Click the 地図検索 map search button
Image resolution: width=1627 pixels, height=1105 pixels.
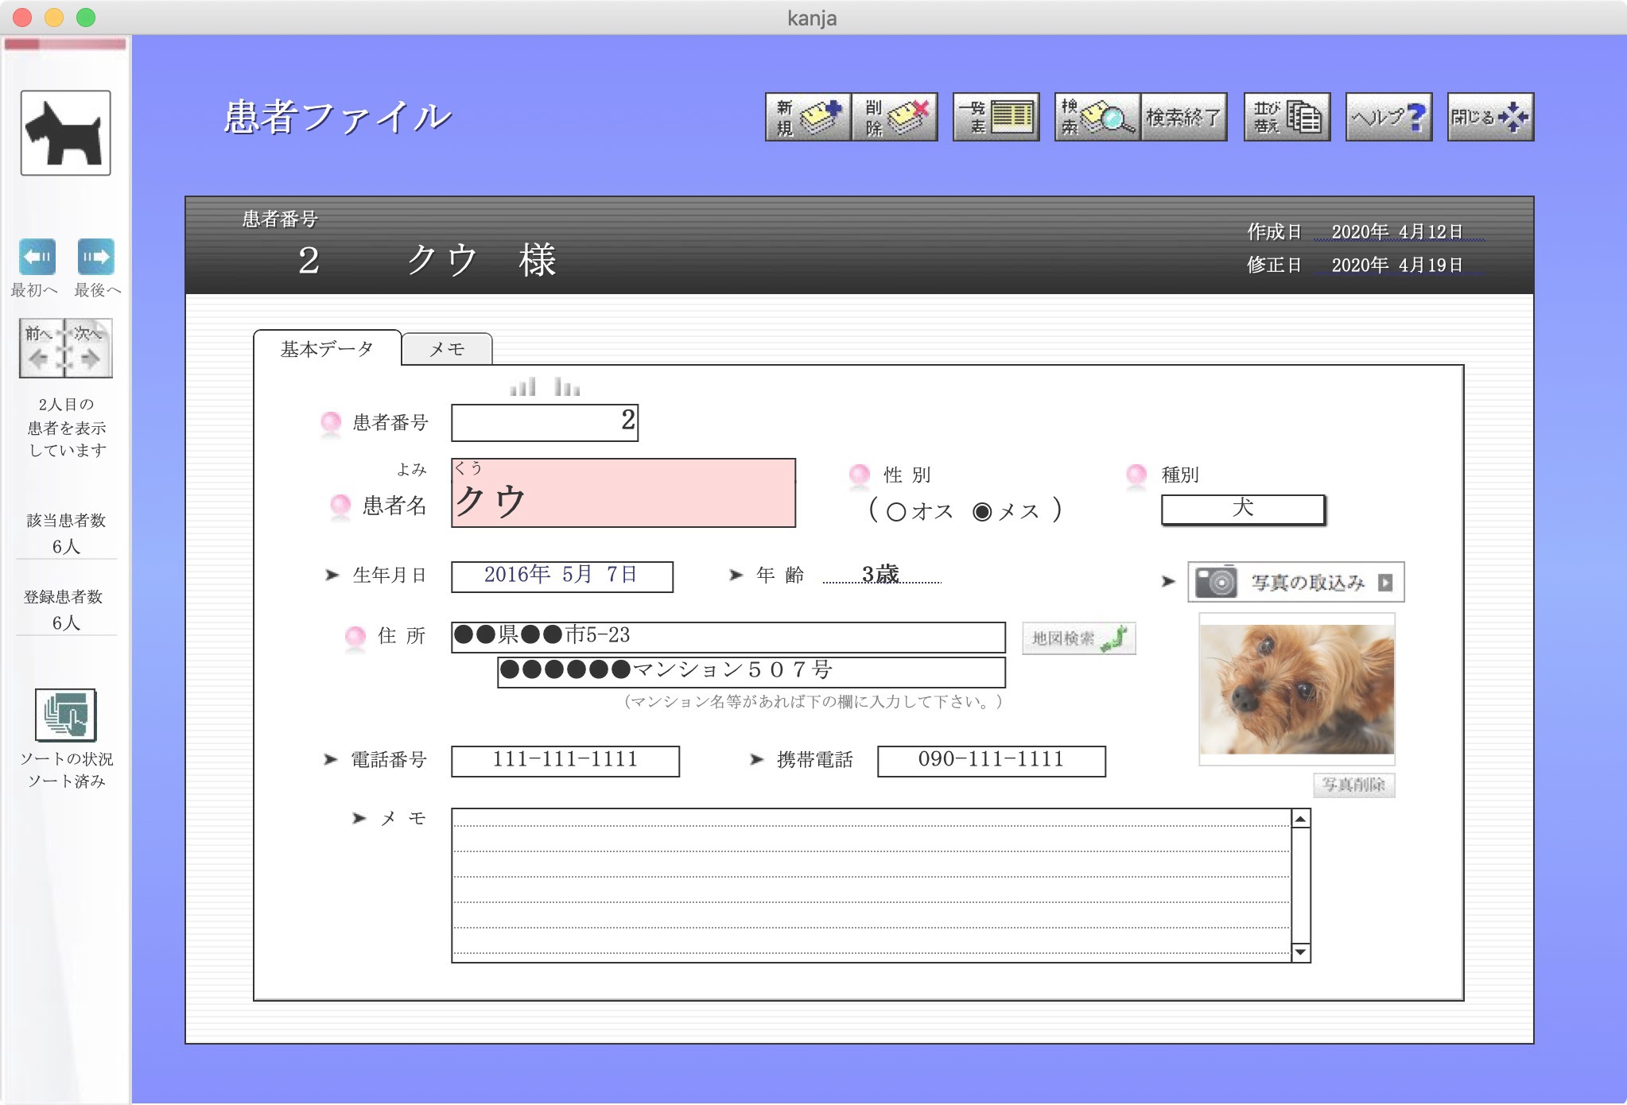tap(1078, 638)
